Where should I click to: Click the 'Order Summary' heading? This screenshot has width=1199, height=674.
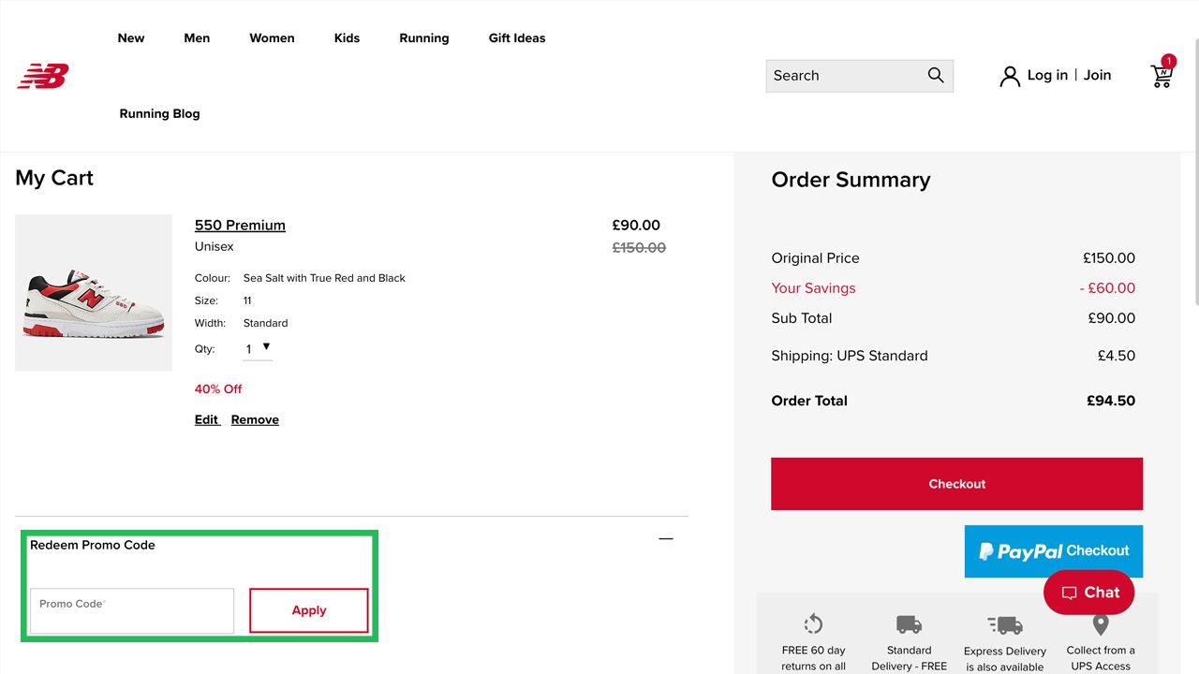click(851, 180)
